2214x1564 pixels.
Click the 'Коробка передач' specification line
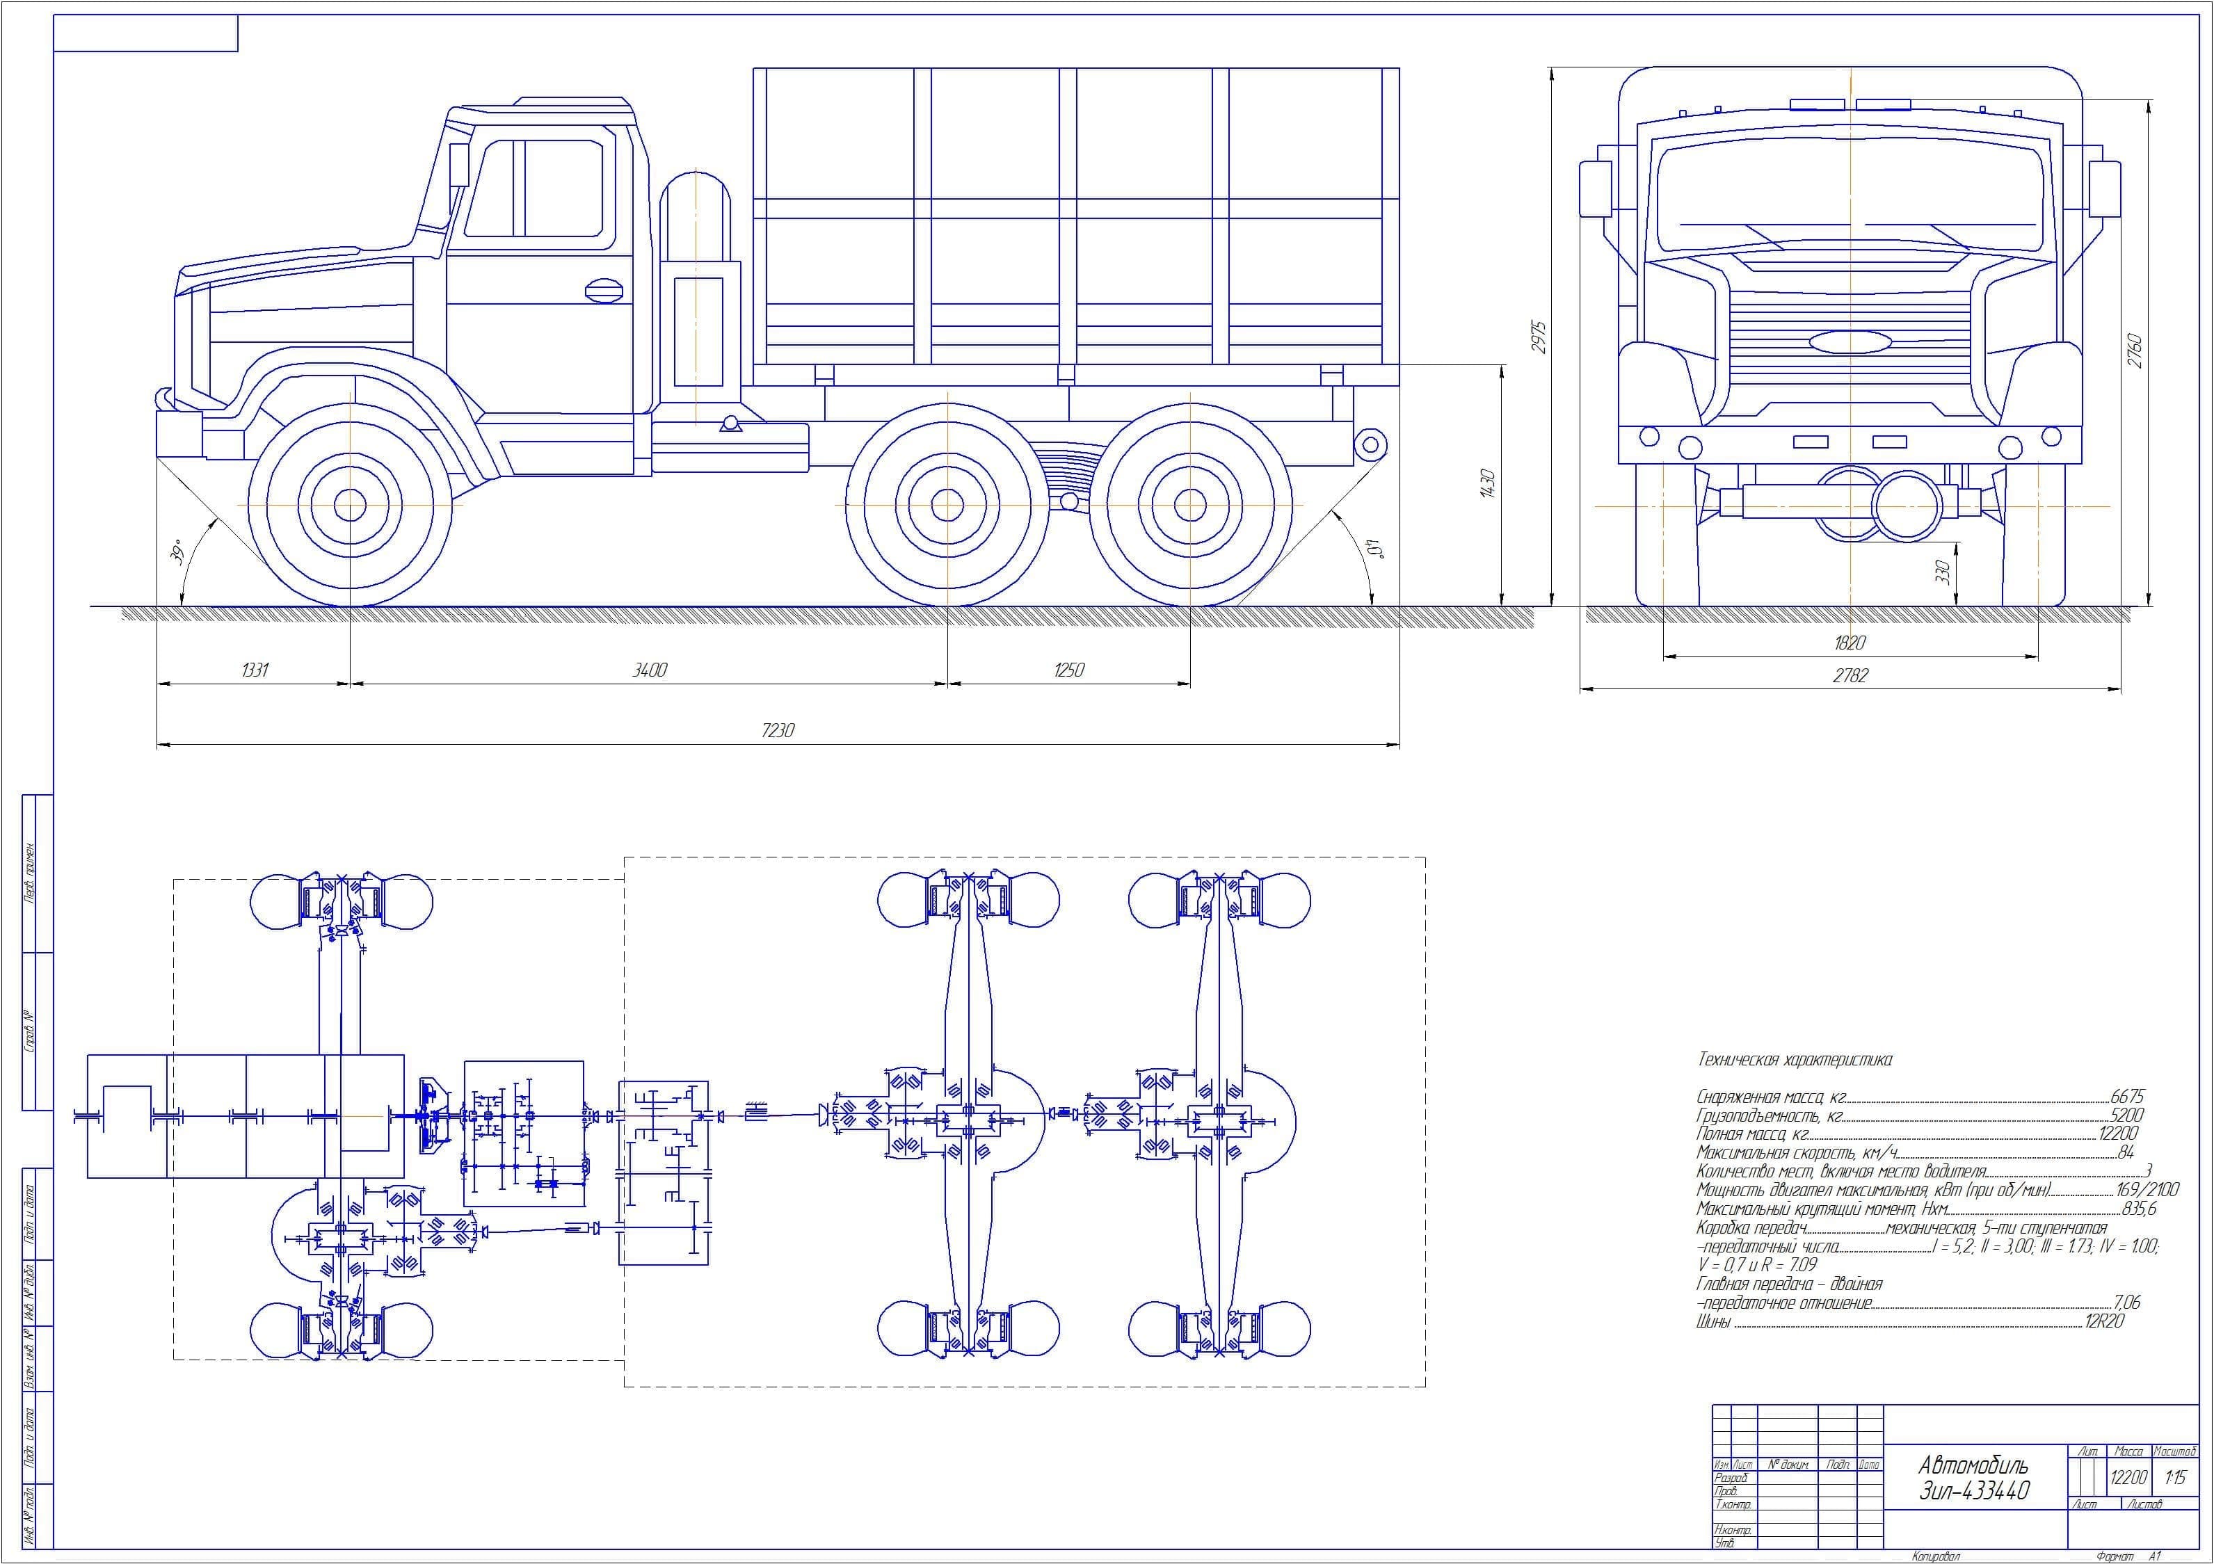(1900, 1228)
